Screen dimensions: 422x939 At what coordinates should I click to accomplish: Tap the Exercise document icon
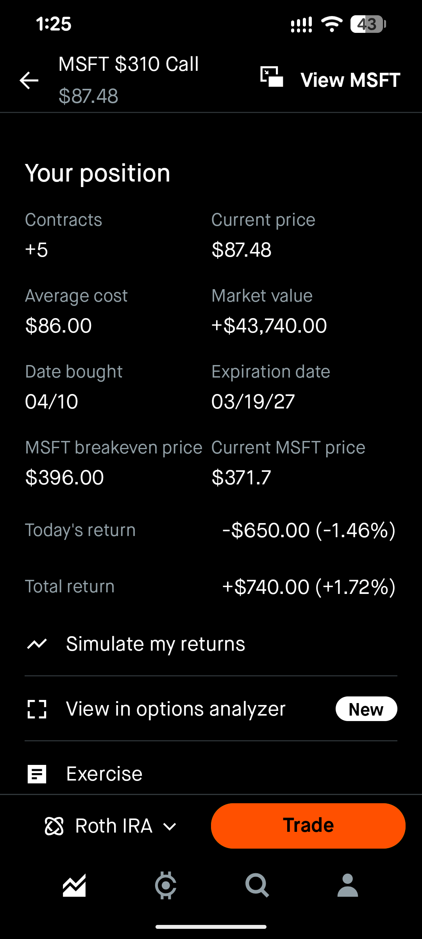(37, 774)
